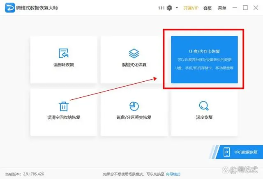Click the 深度恢复 label text
Screen dimensions: 263x179
coord(204,117)
